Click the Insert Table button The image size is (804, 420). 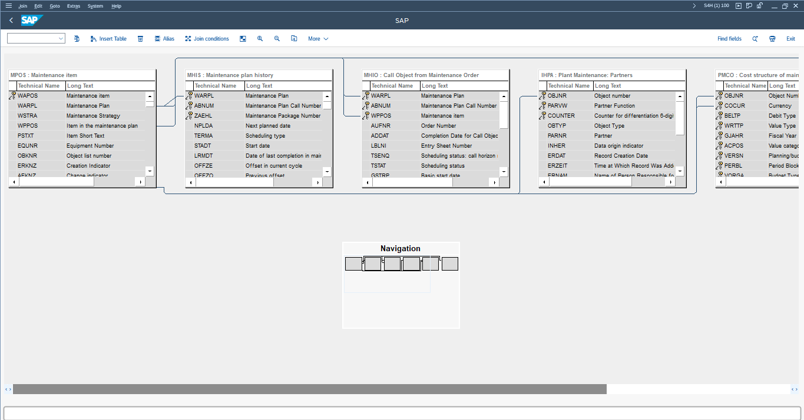click(108, 39)
